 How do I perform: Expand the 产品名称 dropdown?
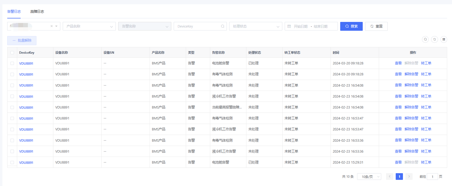[x=89, y=26]
